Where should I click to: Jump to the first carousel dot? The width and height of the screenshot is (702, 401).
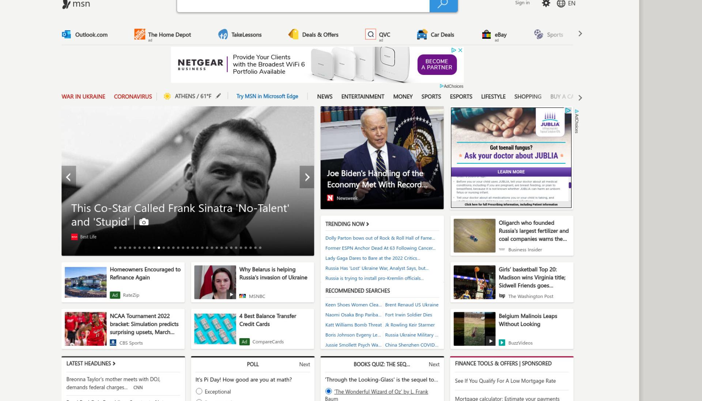point(116,248)
